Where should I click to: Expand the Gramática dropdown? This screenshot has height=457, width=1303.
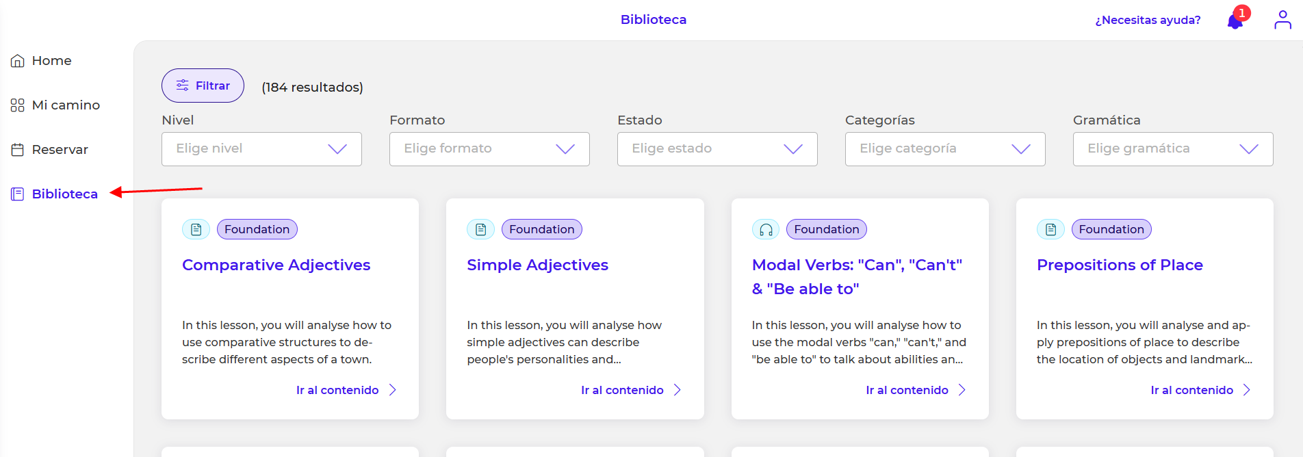[x=1173, y=149]
